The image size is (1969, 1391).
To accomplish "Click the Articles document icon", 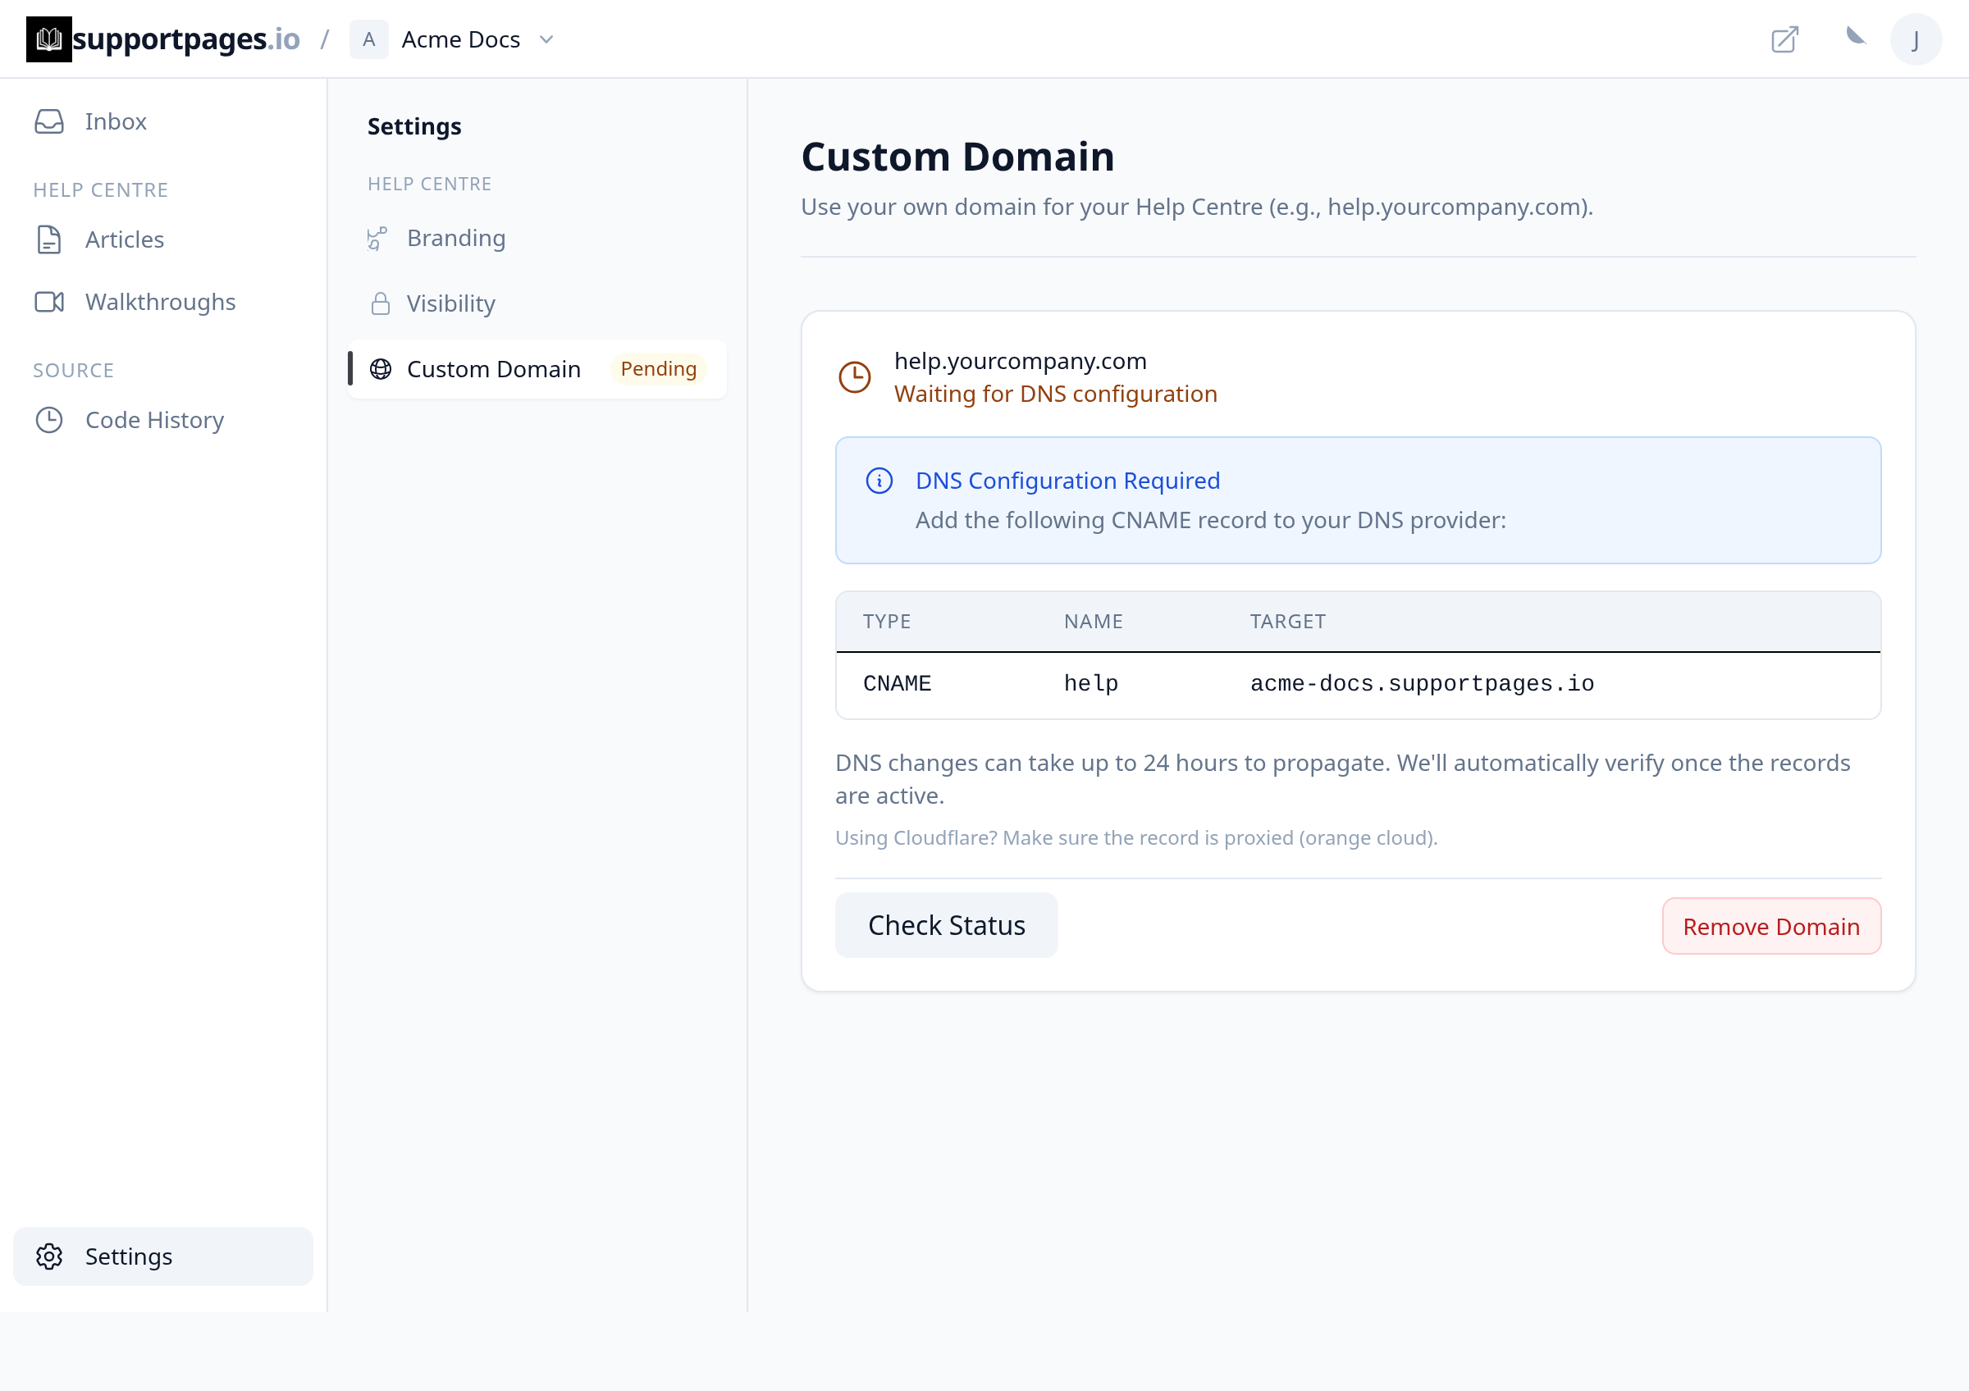I will coord(49,240).
